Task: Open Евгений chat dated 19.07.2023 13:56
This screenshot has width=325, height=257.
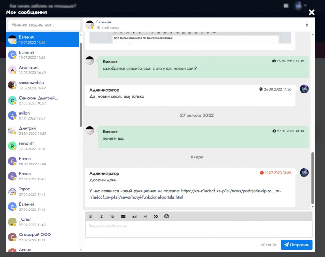Action: coord(42,55)
